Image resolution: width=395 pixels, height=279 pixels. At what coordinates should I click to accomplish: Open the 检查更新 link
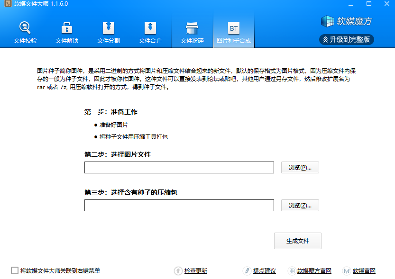coord(196,271)
